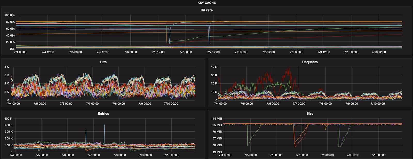Open the Hit rate panel title menu
413x159 pixels.
tap(206, 10)
